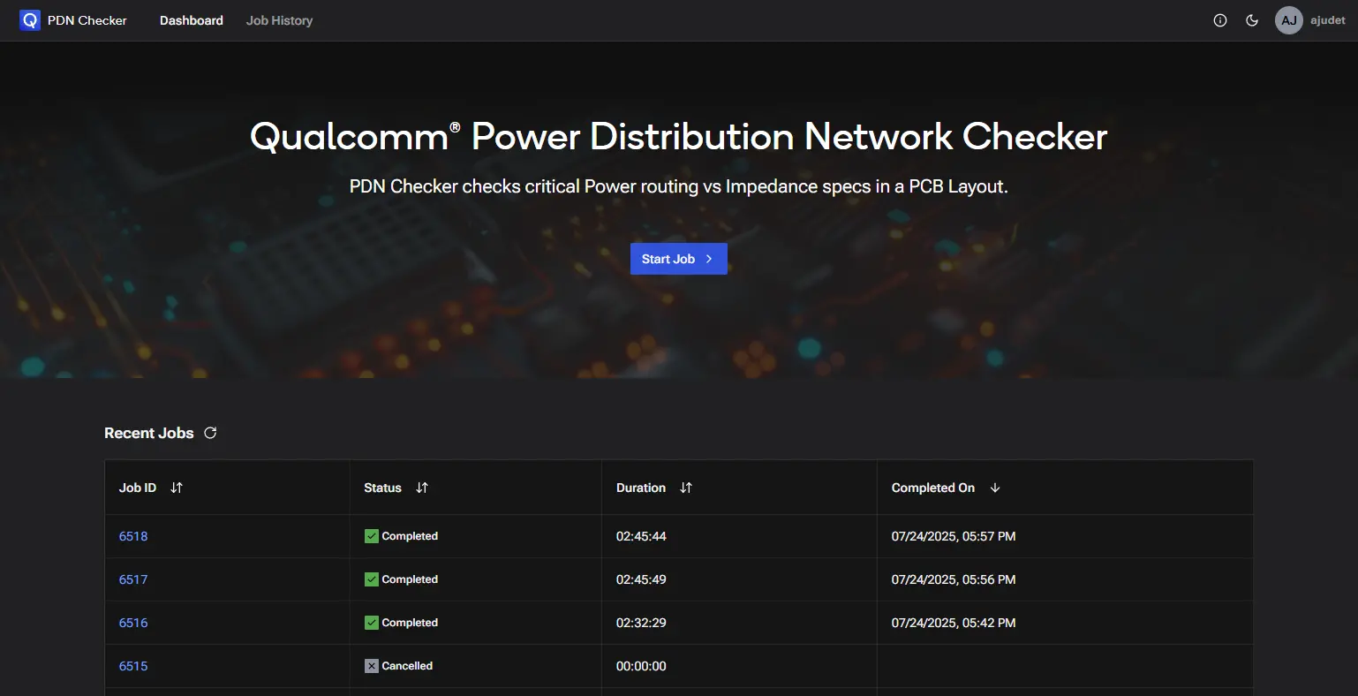
Task: Refresh the Recent Jobs list
Action: [x=210, y=433]
